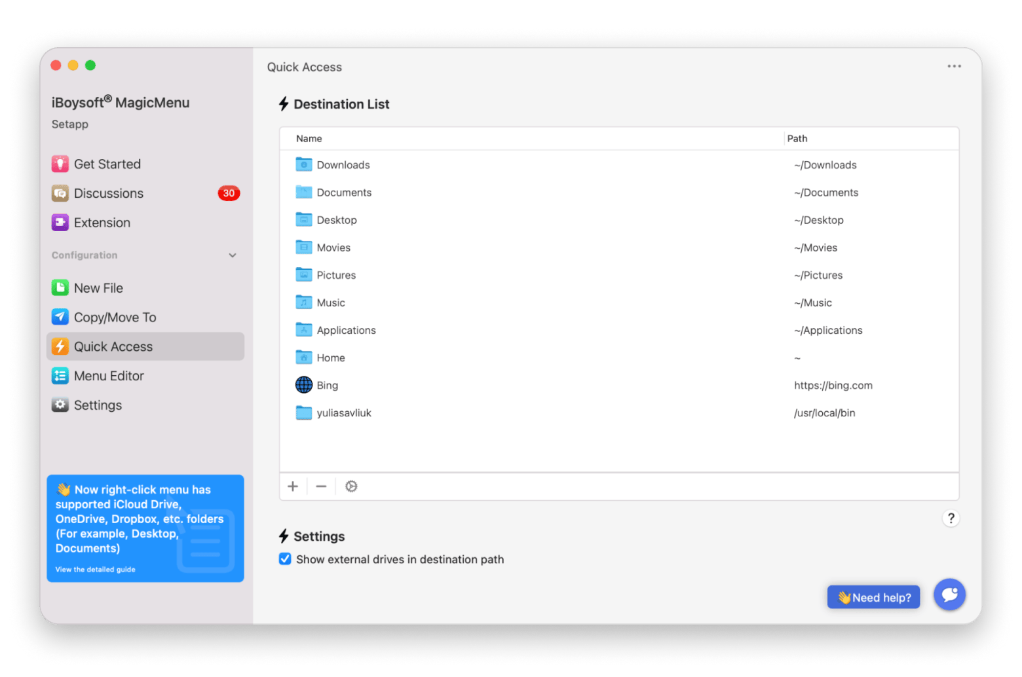Open Get Started in sidebar
This screenshot has height=677, width=1022.
pyautogui.click(x=107, y=164)
